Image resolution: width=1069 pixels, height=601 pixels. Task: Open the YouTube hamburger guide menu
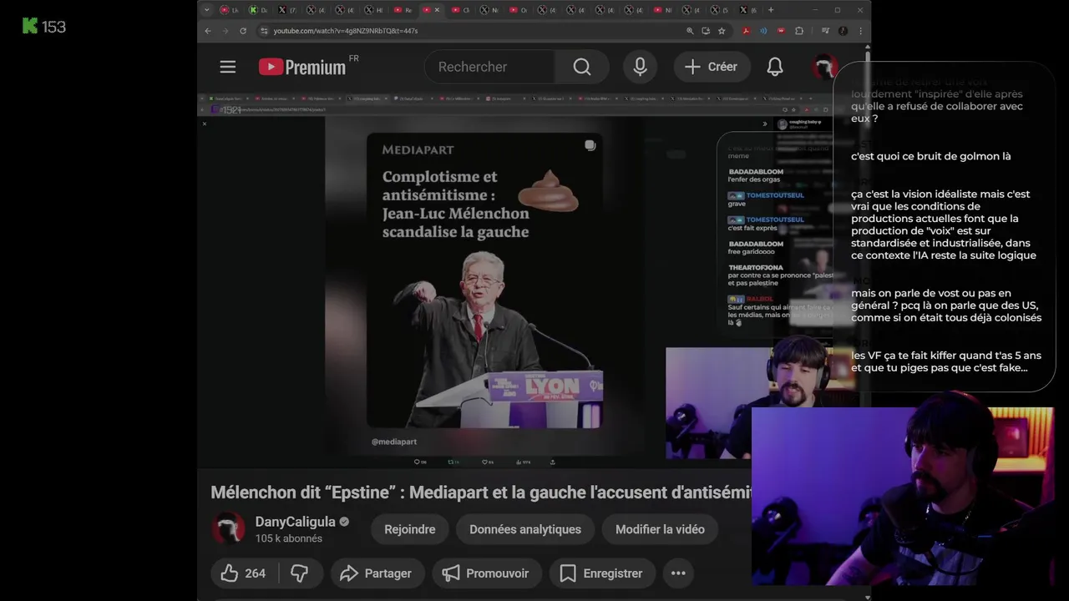point(228,67)
